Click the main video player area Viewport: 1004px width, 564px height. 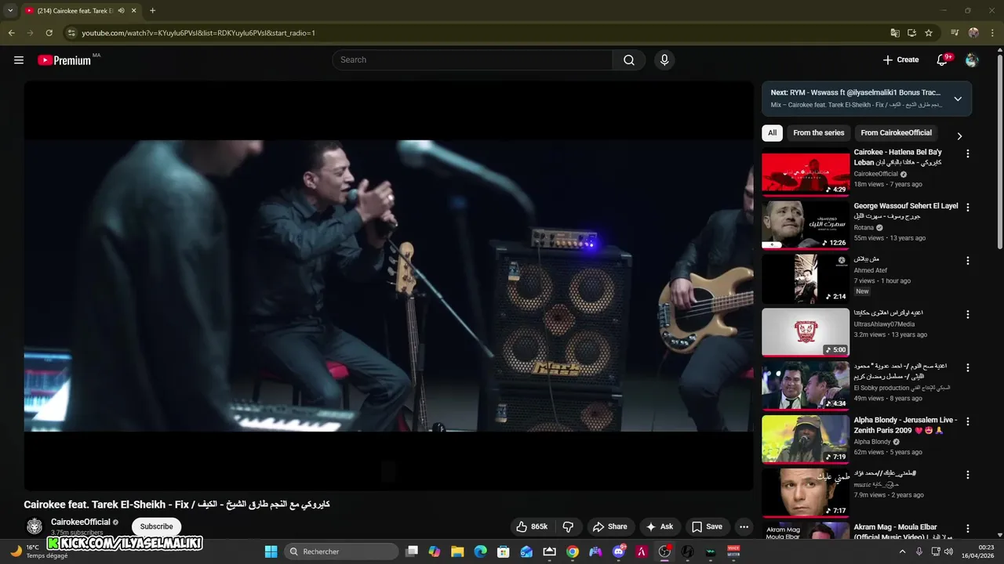pyautogui.click(x=388, y=286)
